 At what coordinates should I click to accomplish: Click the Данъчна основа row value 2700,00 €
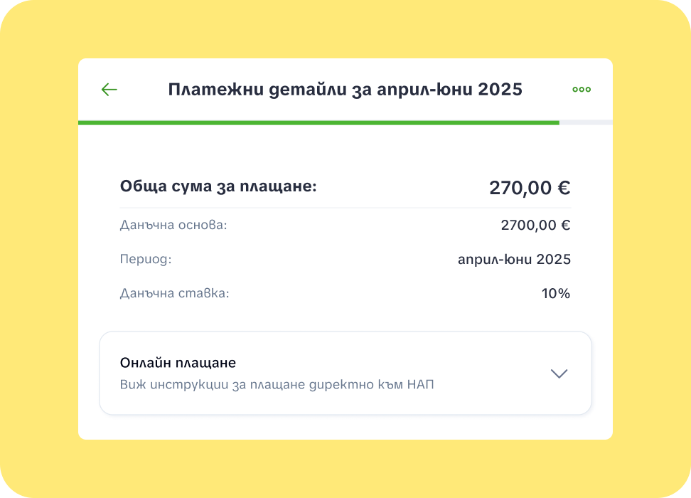click(x=535, y=225)
